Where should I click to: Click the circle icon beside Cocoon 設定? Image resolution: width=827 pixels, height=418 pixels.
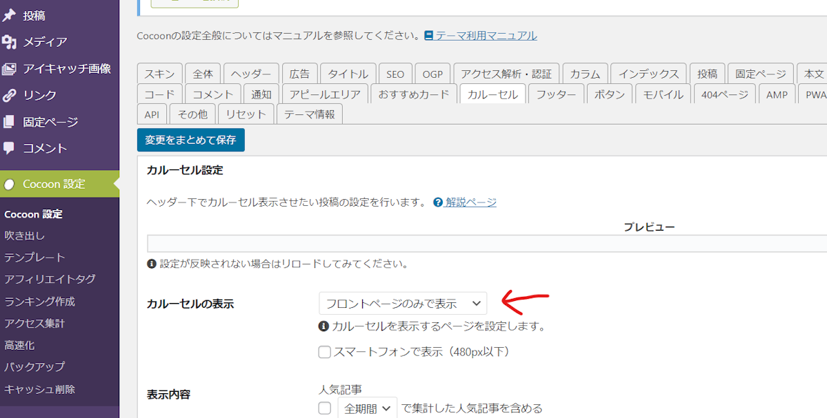[9, 185]
